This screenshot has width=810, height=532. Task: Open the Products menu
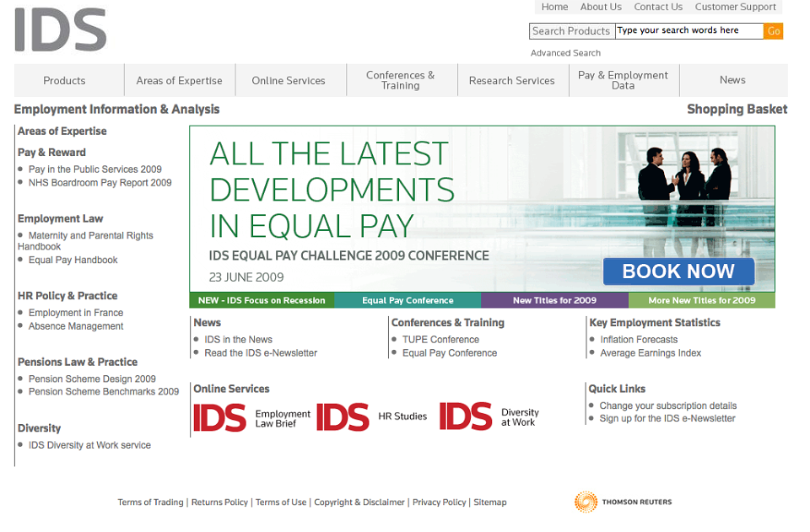pos(65,80)
